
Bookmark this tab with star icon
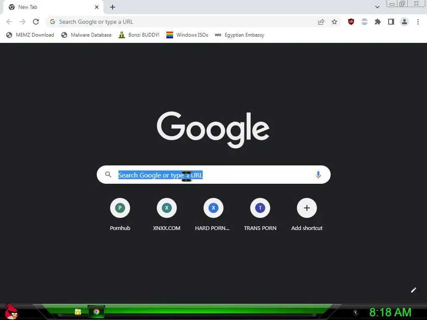coord(334,22)
